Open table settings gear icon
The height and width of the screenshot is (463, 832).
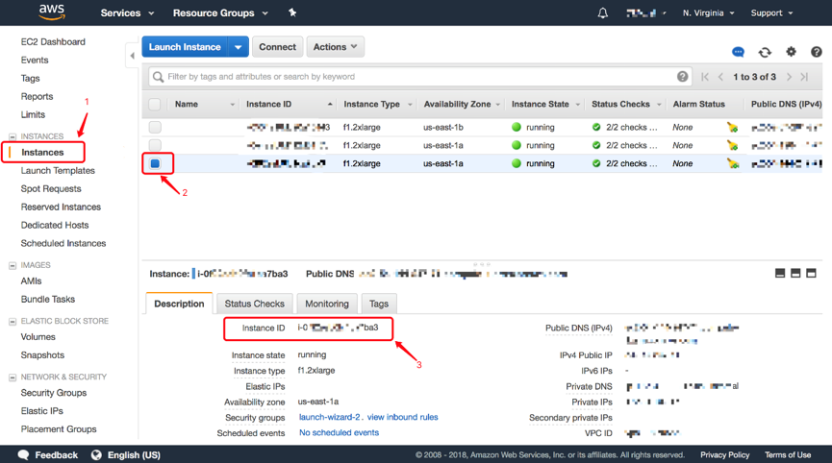click(792, 51)
